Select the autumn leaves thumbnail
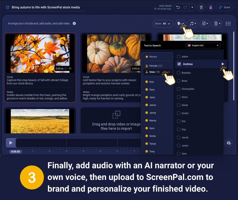 click(40, 53)
